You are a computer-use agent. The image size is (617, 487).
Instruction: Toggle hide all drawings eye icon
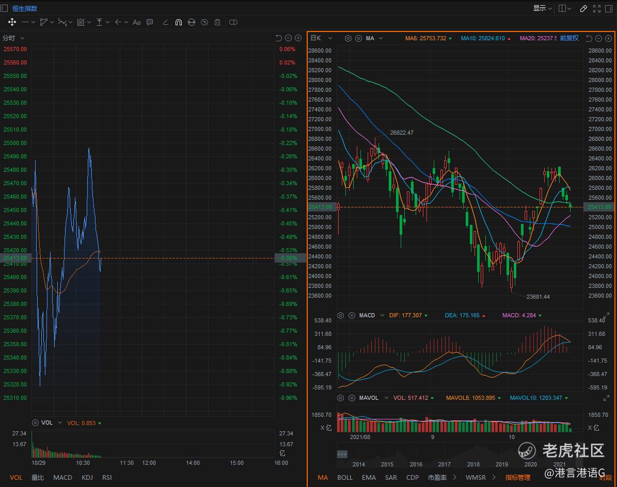[x=204, y=22]
